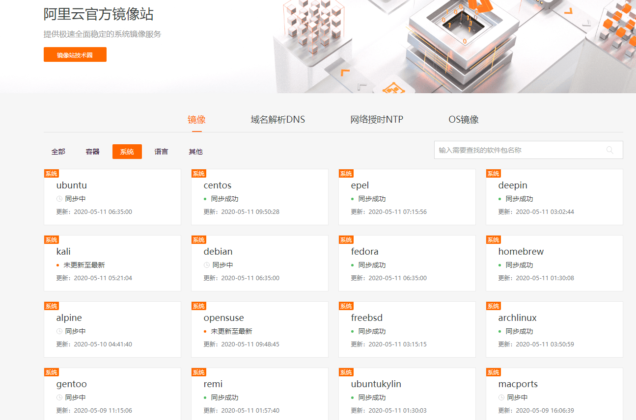636x420 pixels.
Task: Click the orange 系统 tag on ubuntu card
Action: [52, 174]
